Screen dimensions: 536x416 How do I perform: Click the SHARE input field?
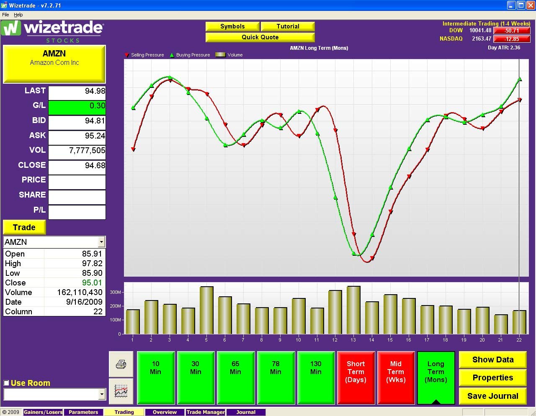(x=77, y=197)
